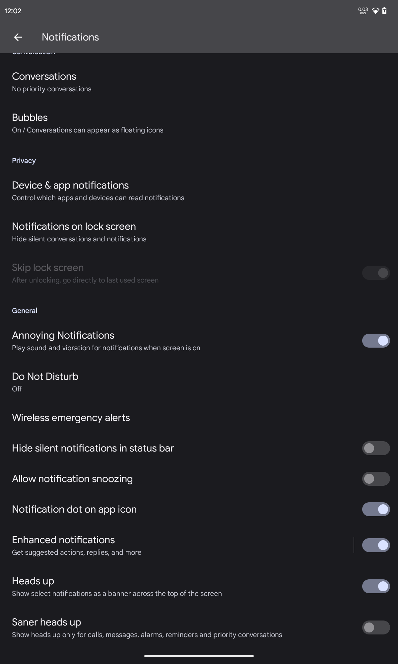The width and height of the screenshot is (398, 664).
Task: Tap the back arrow icon
Action: click(x=18, y=37)
